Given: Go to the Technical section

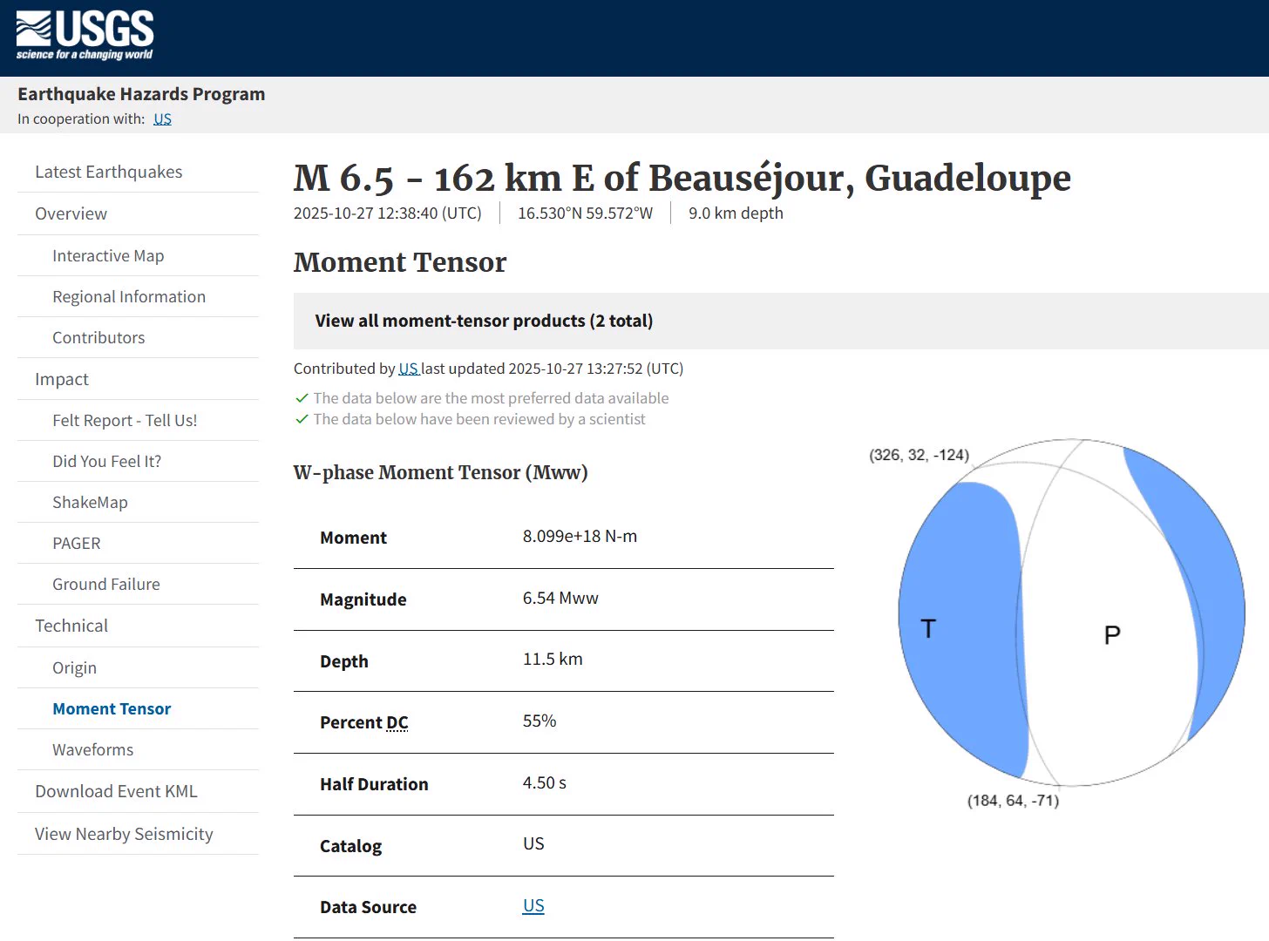Looking at the screenshot, I should [71, 626].
